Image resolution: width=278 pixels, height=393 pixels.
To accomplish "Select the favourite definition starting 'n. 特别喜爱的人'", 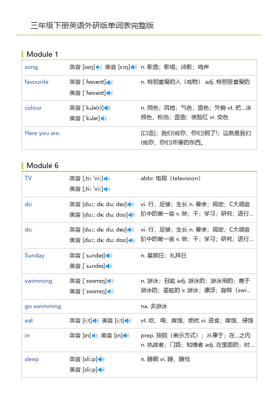I will tap(195, 82).
